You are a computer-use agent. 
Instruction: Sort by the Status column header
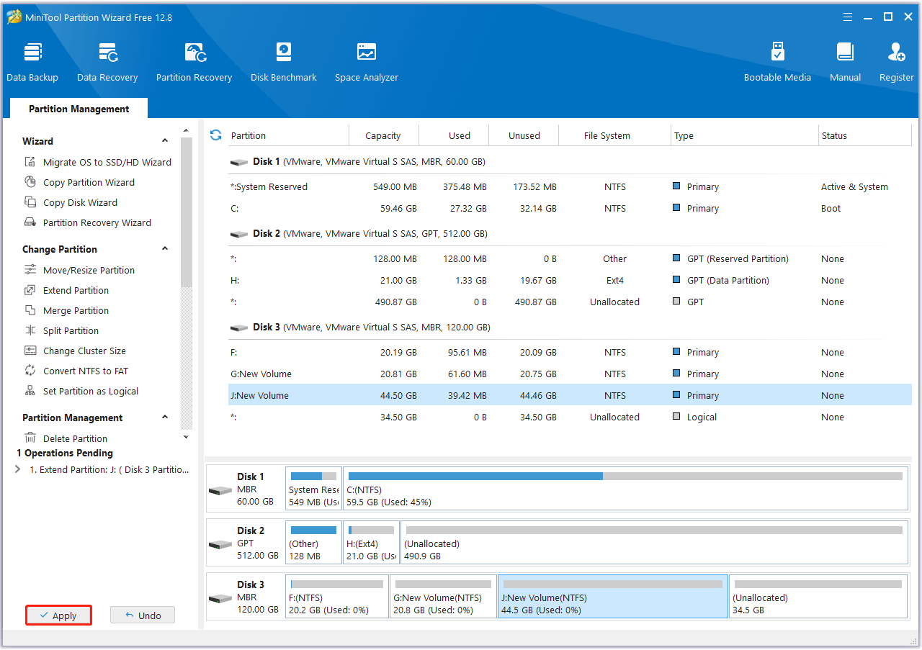865,135
